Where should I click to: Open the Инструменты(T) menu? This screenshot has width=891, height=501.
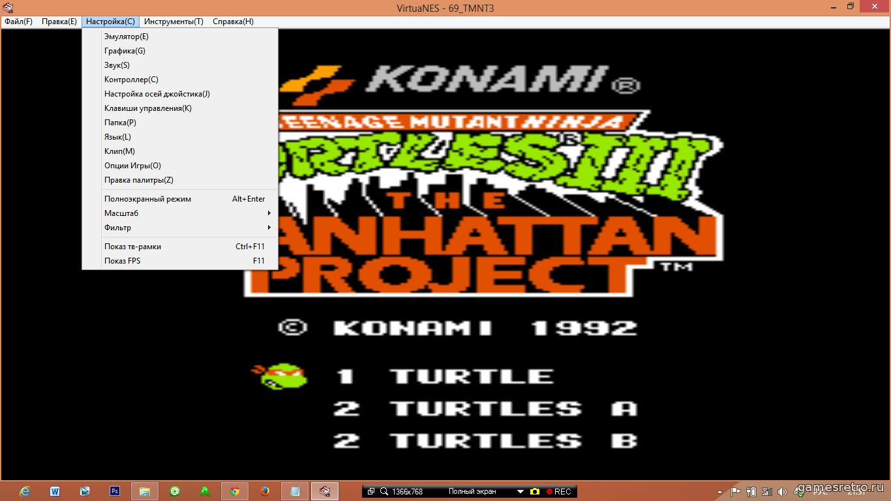pos(174,22)
